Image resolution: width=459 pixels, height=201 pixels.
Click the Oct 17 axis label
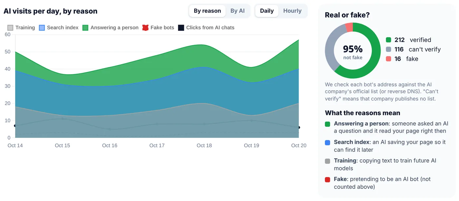pos(157,145)
